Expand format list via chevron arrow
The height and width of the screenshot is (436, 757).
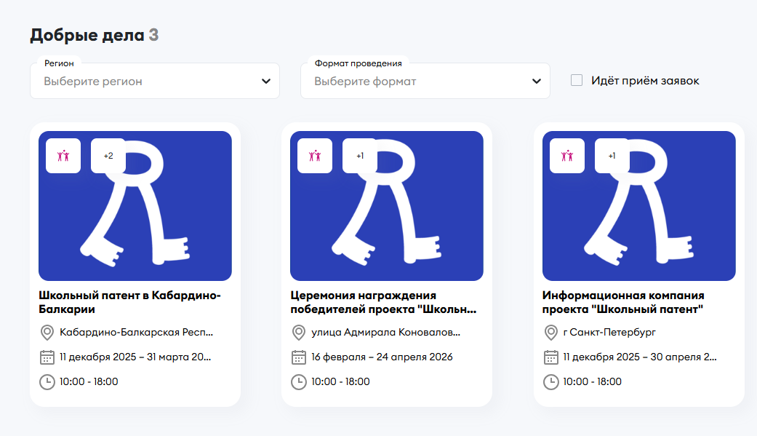[x=537, y=82]
